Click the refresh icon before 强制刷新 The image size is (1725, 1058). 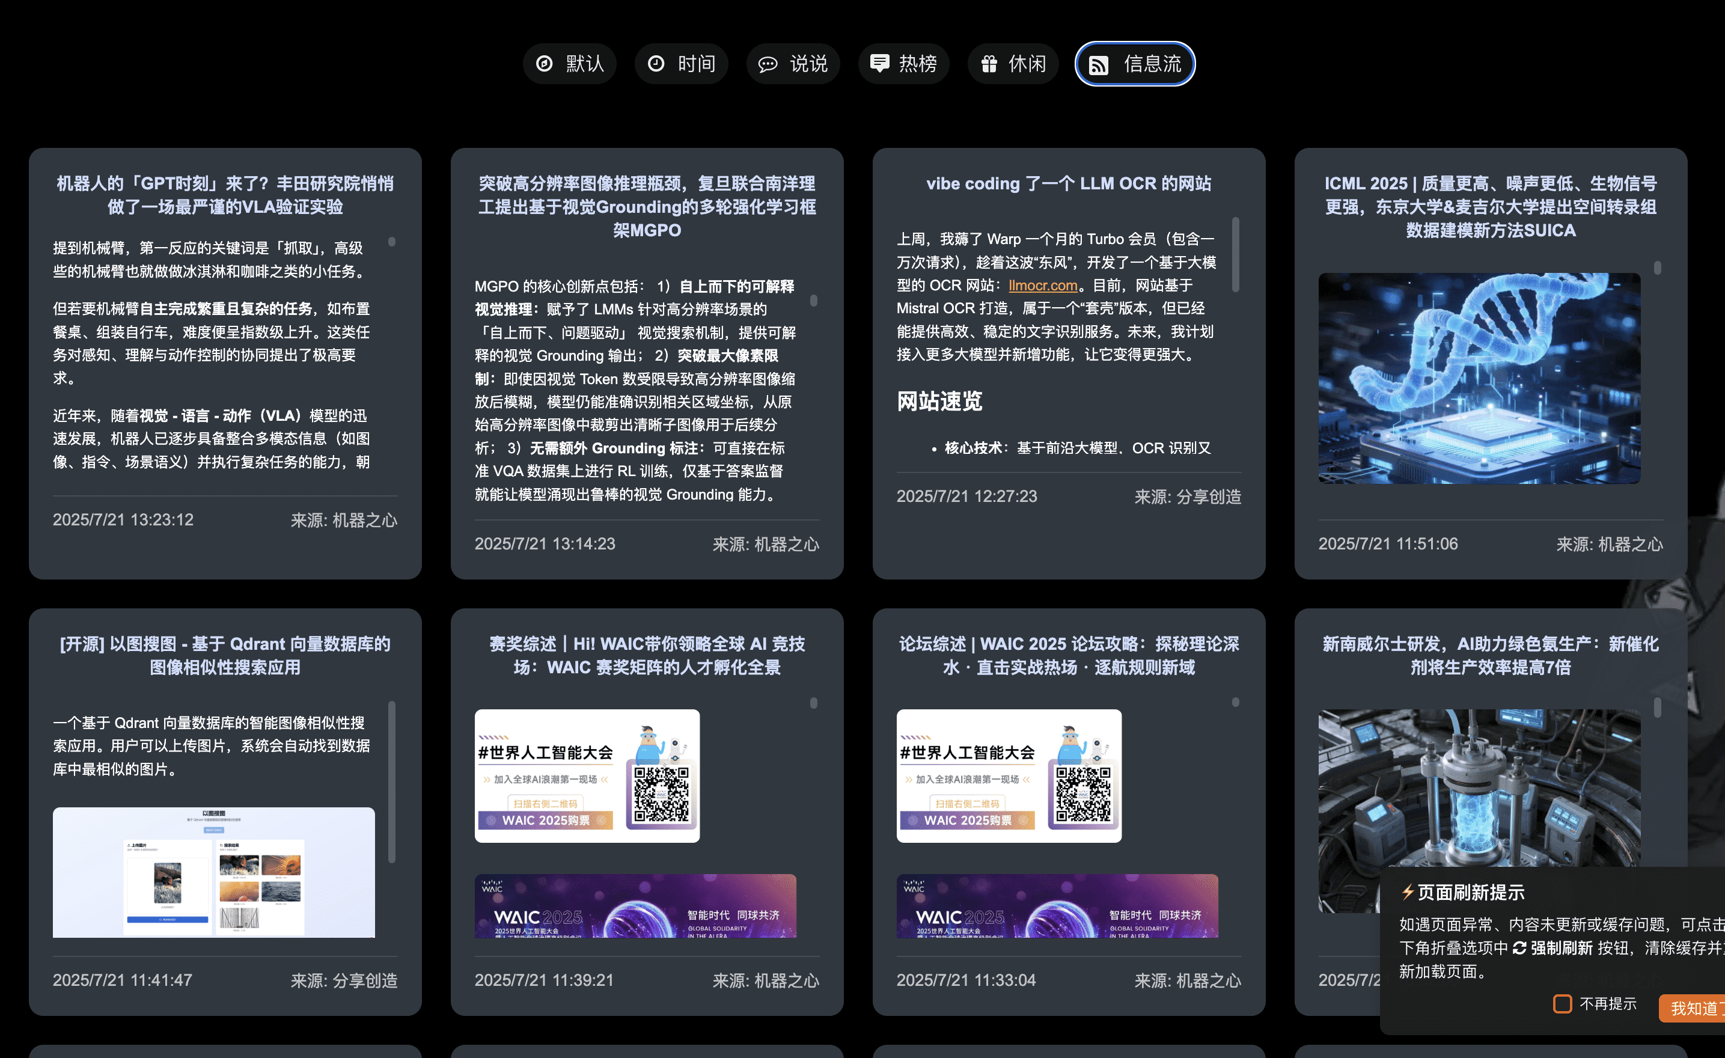click(x=1519, y=947)
